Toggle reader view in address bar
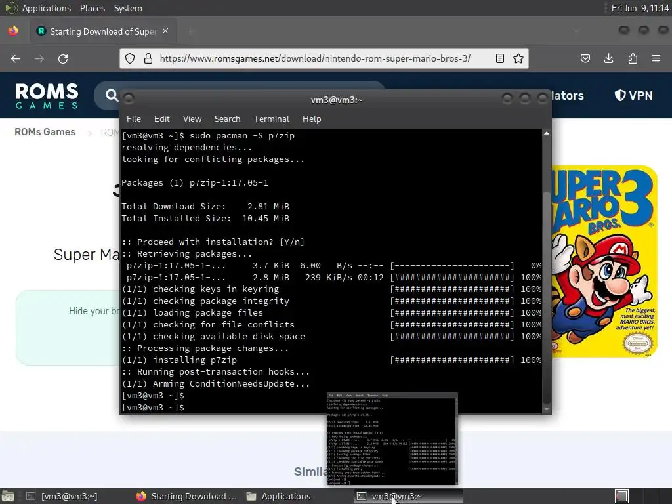This screenshot has width=672, height=504. [499, 58]
